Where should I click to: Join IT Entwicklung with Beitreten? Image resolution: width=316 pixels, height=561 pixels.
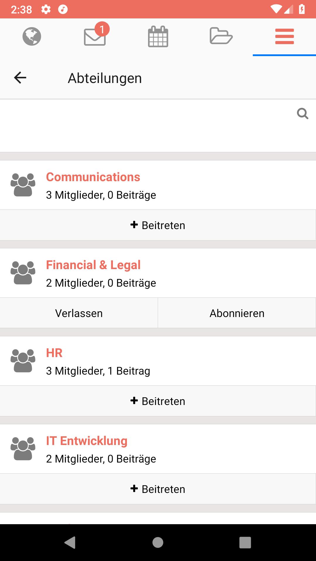(x=158, y=489)
